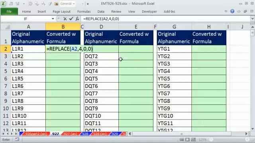
Task: Open Customize Quick Access Toolbar dropdown
Action: [88, 4]
